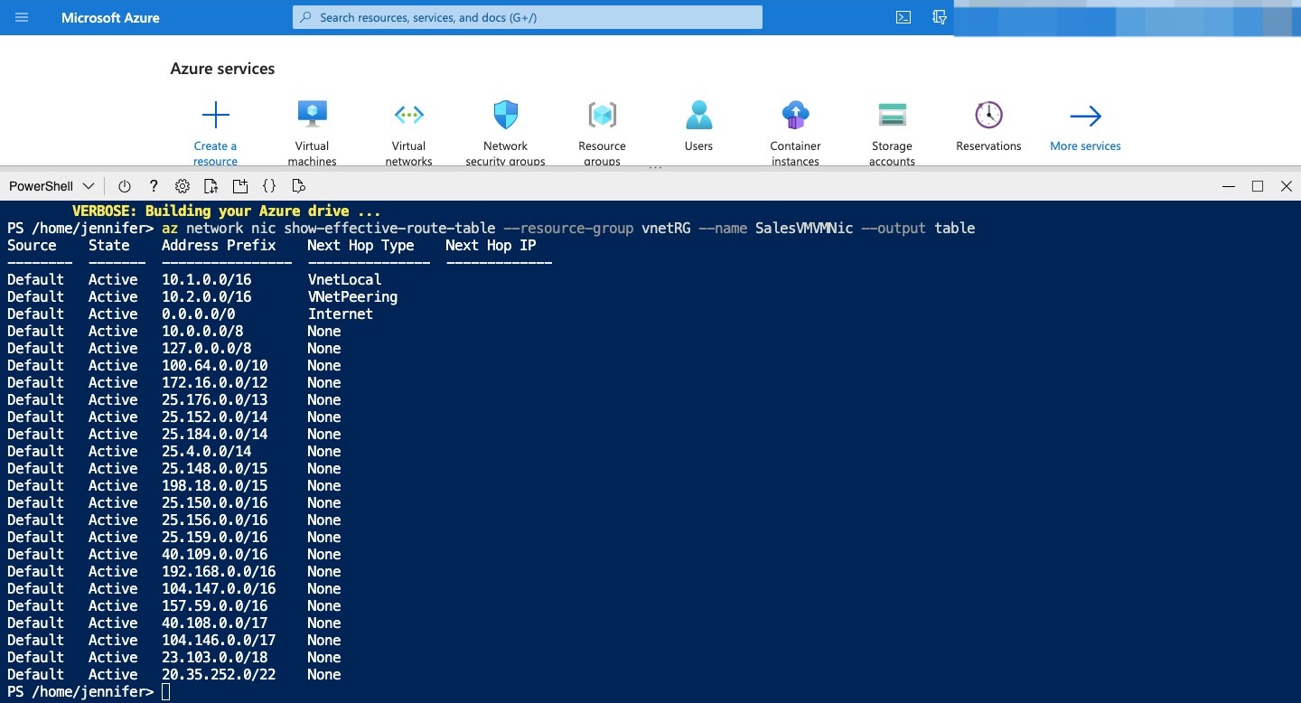Open Network security groups shield icon
The width and height of the screenshot is (1301, 703).
click(x=506, y=115)
